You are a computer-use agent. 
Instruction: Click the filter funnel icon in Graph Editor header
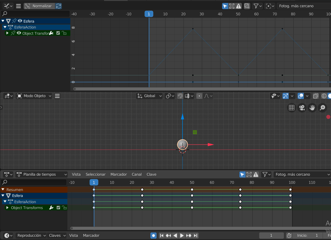coord(256,6)
